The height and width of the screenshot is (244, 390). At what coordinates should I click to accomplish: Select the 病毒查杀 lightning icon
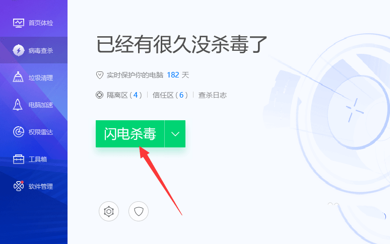click(x=19, y=50)
